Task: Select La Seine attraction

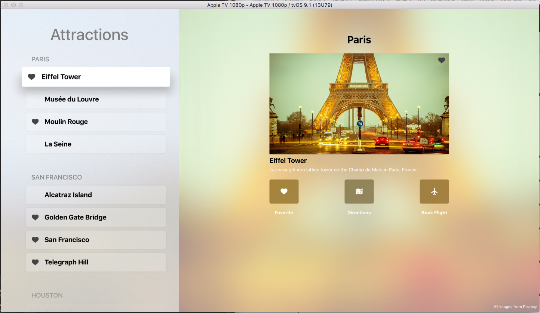Action: (x=96, y=144)
